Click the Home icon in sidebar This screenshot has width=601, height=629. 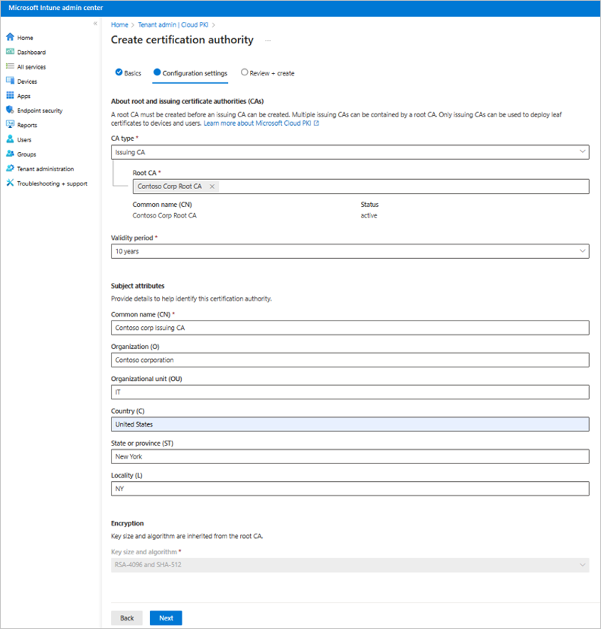click(10, 38)
